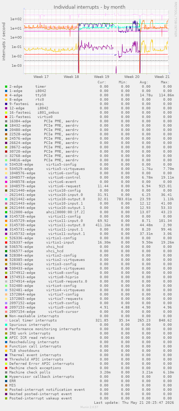Click the Week 17 axis label
179x411 pixels.
(41, 77)
